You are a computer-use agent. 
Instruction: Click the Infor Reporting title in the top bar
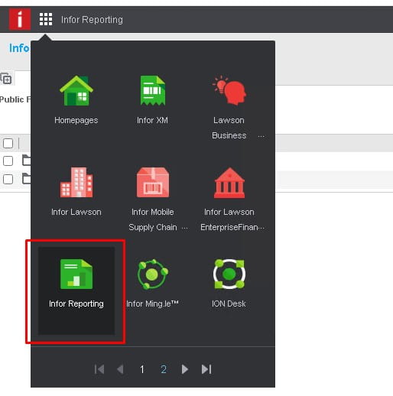tap(92, 20)
